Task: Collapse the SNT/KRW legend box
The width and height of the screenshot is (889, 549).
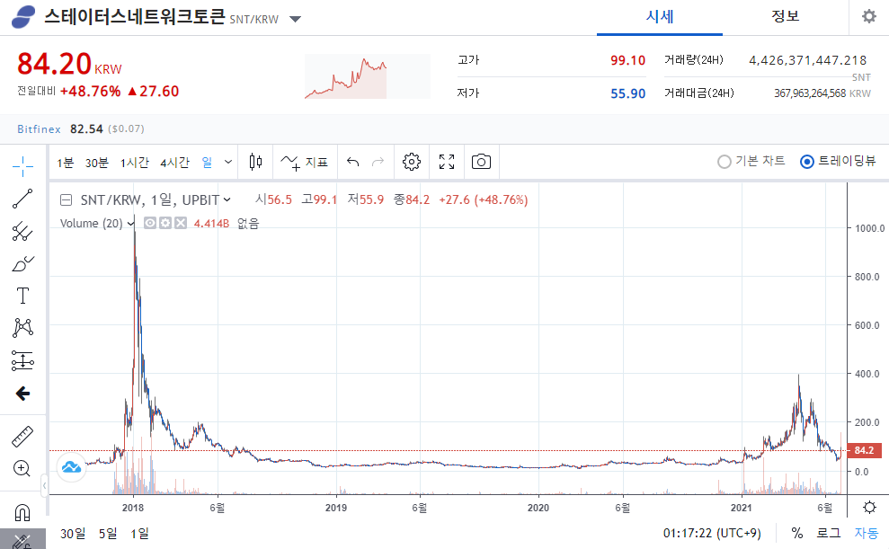Action: coord(66,200)
